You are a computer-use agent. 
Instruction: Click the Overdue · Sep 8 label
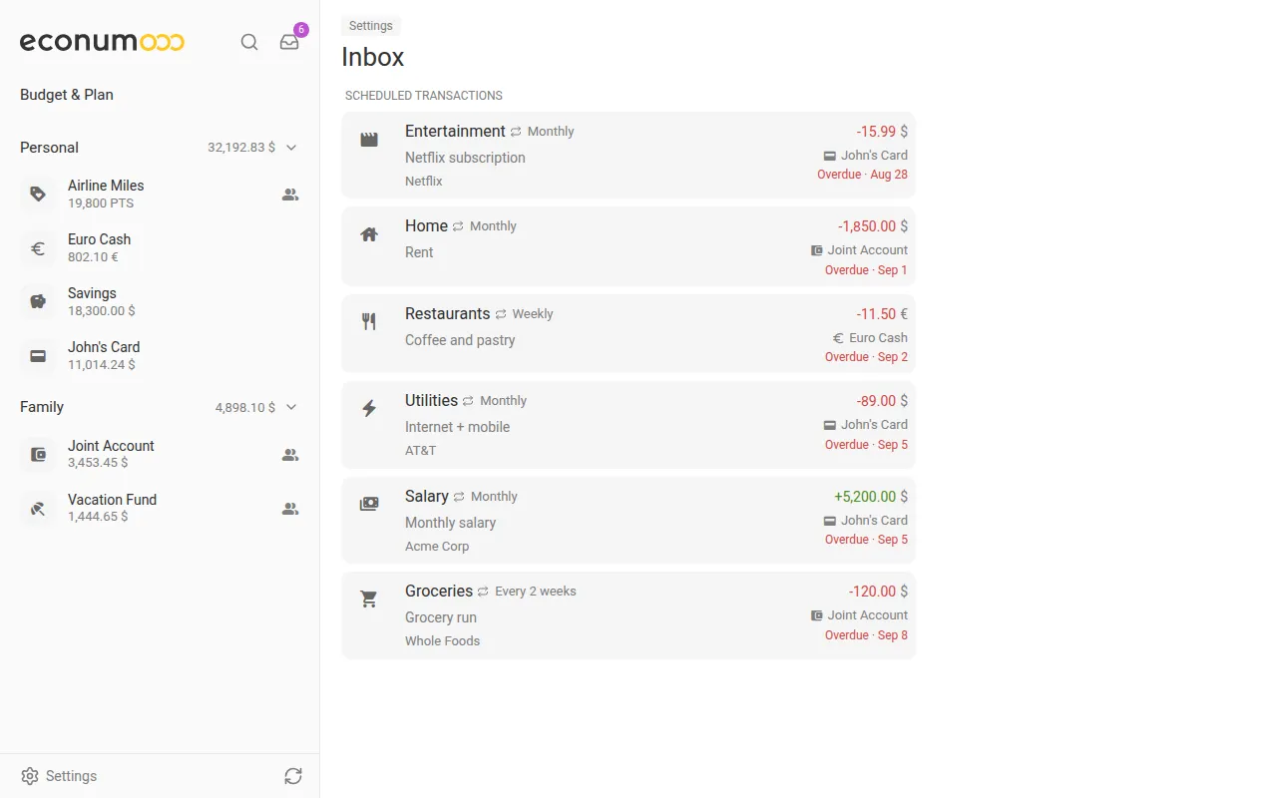tap(866, 635)
